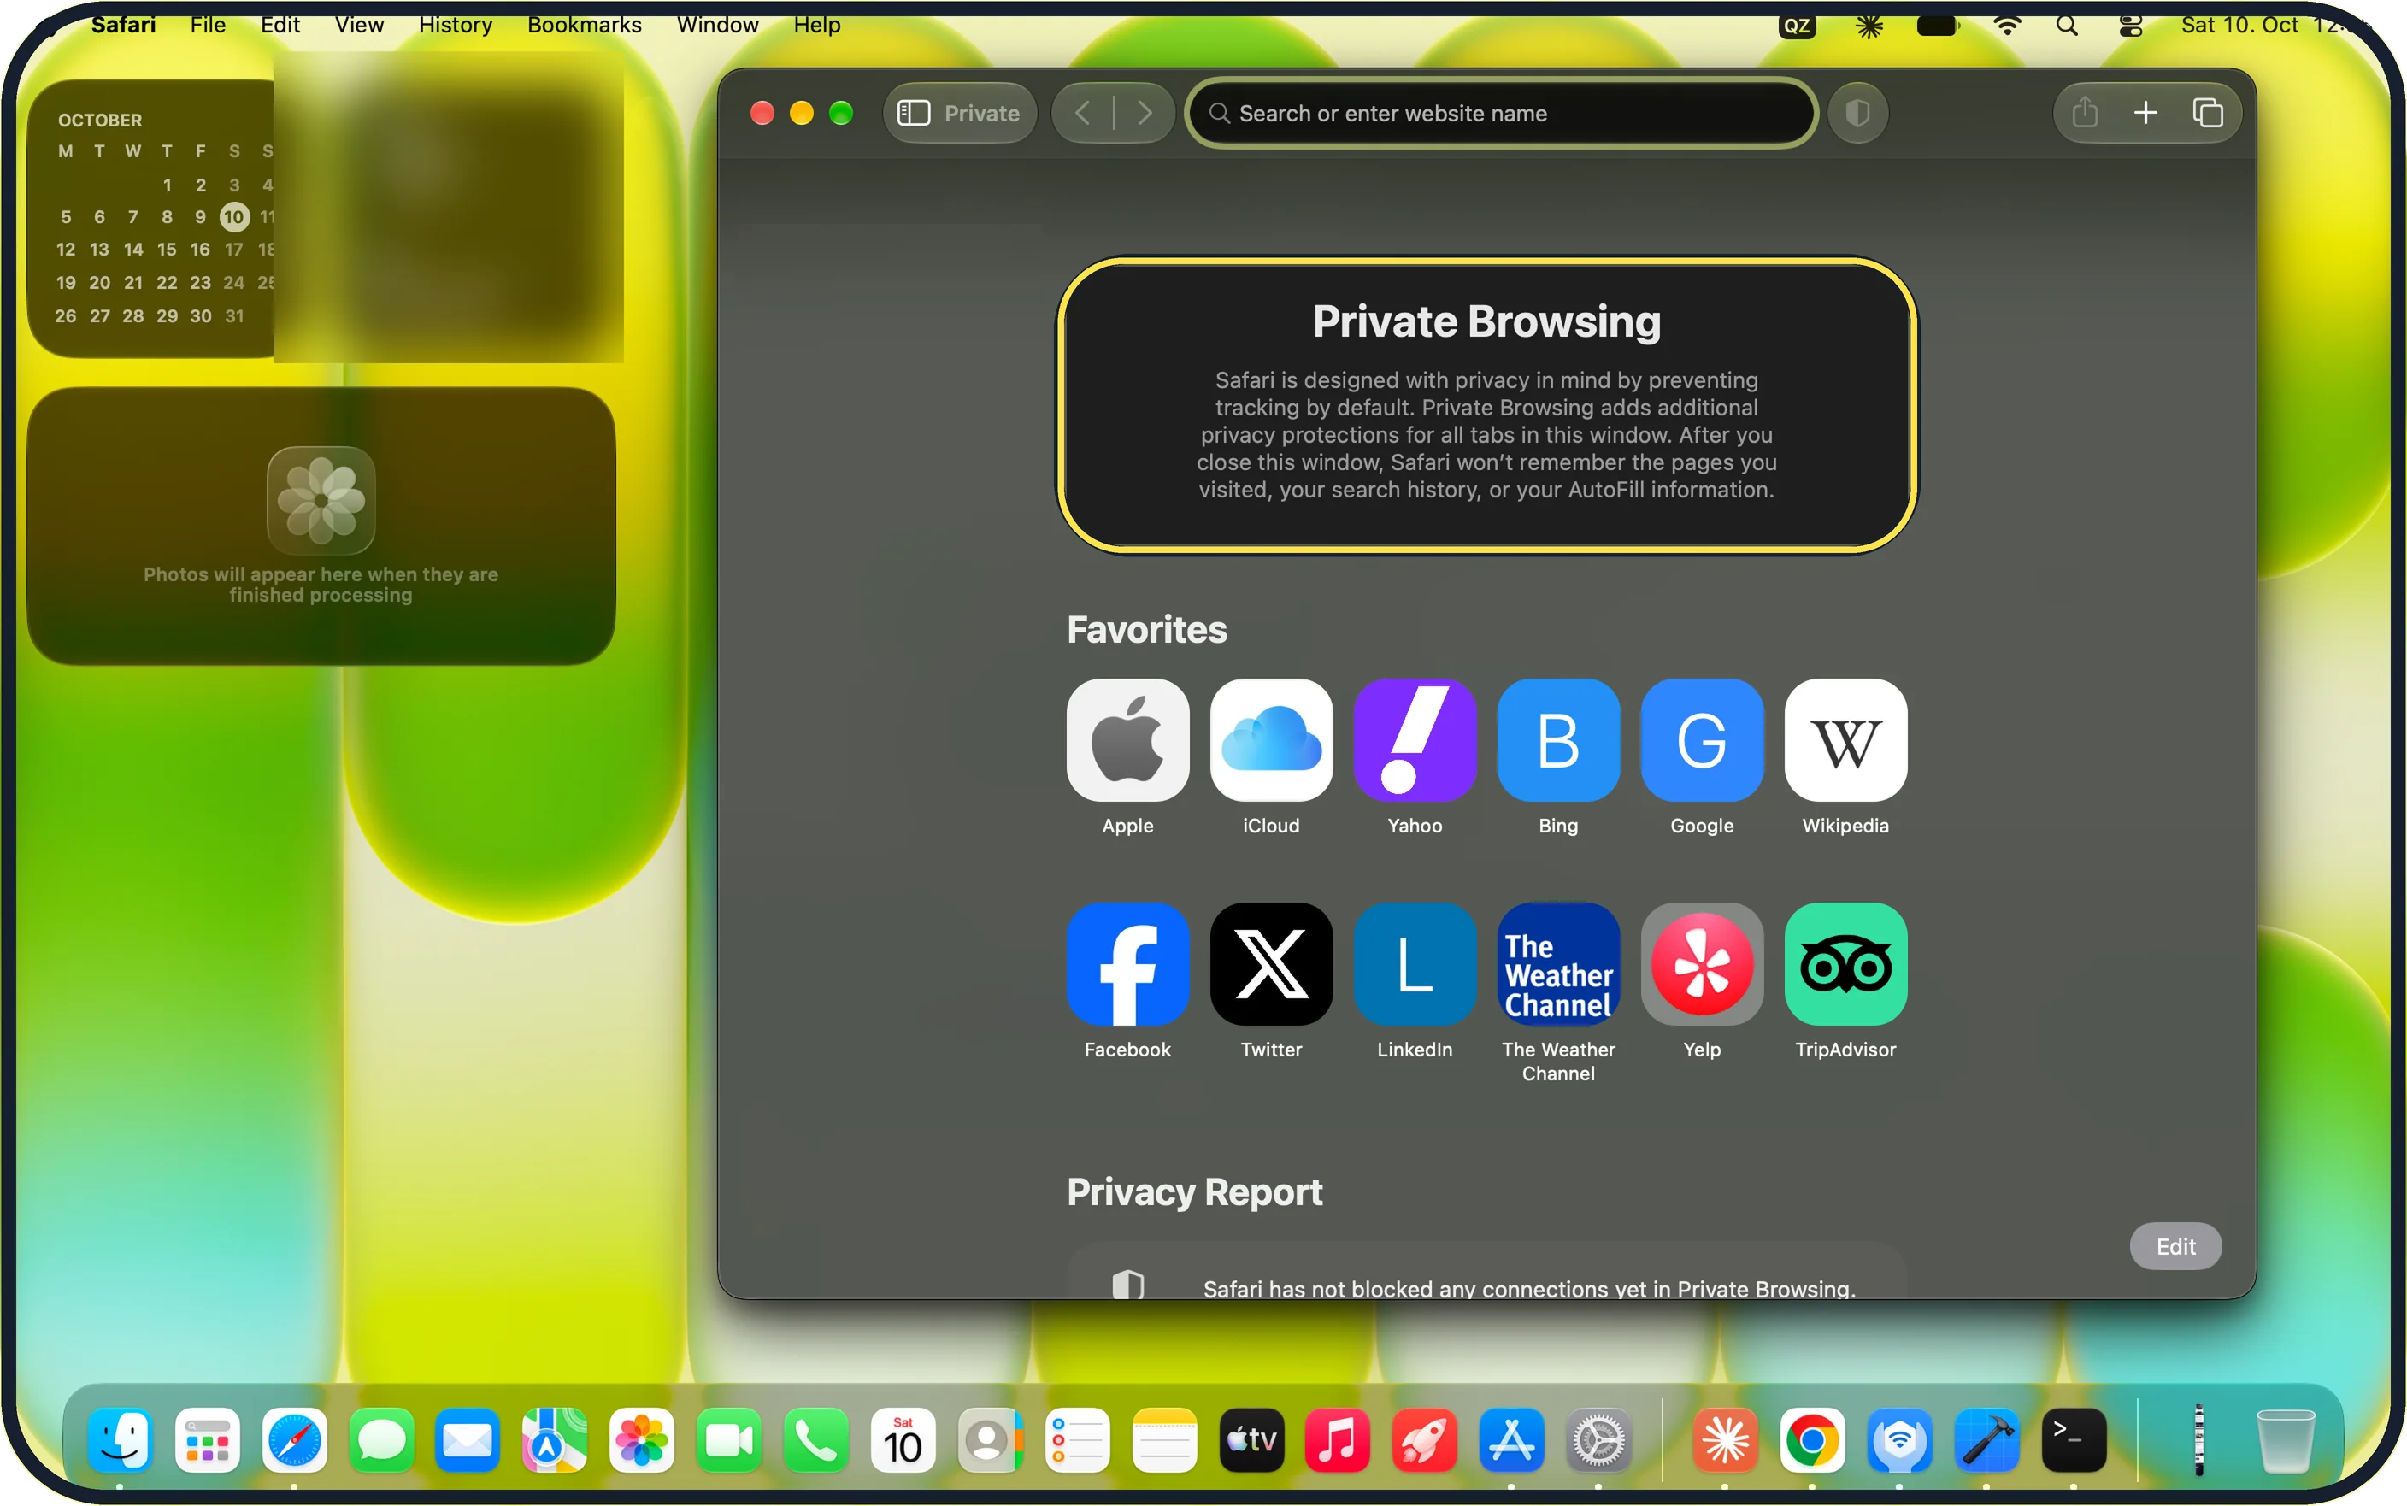Open the Twitter favorite
Viewport: 2407px width, 1506px height.
point(1271,964)
